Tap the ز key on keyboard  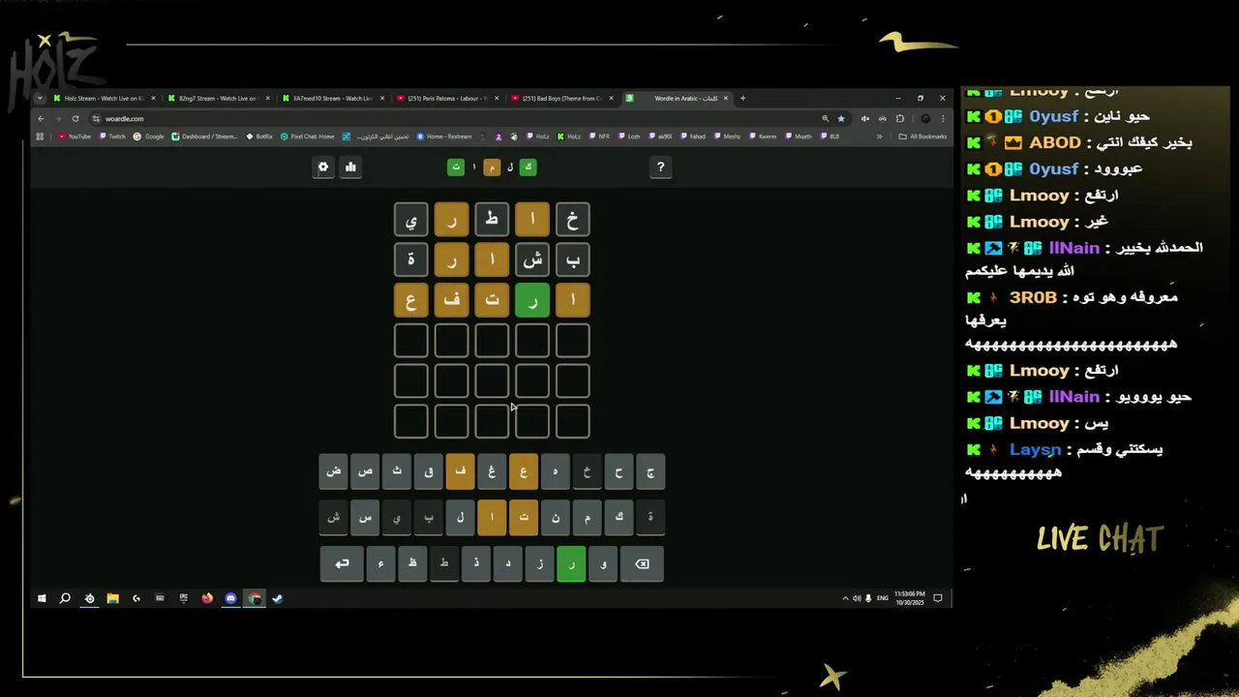click(x=539, y=563)
